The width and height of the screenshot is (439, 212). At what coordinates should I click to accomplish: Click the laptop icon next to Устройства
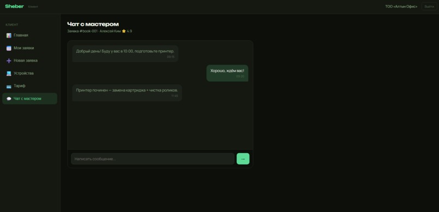[9, 74]
